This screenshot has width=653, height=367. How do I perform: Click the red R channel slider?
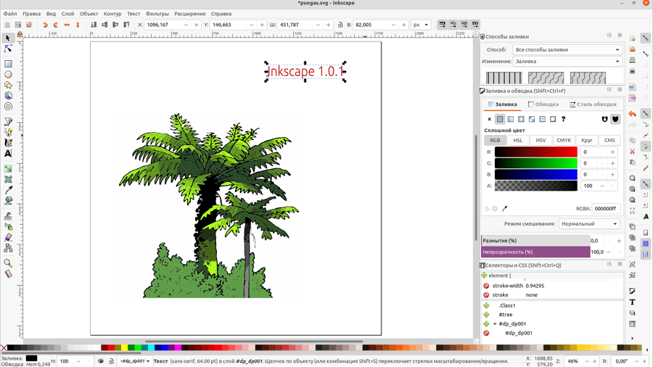pyautogui.click(x=536, y=152)
